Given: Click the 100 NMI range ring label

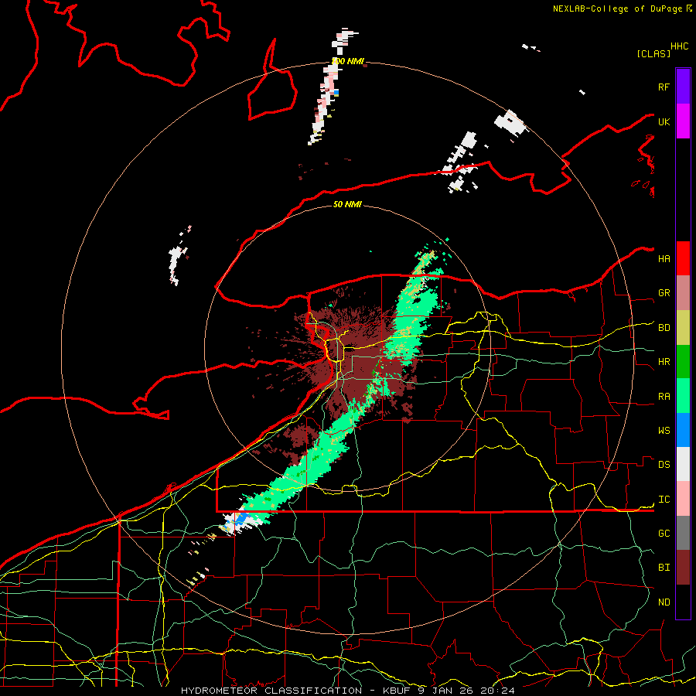Looking at the screenshot, I should coord(348,61).
